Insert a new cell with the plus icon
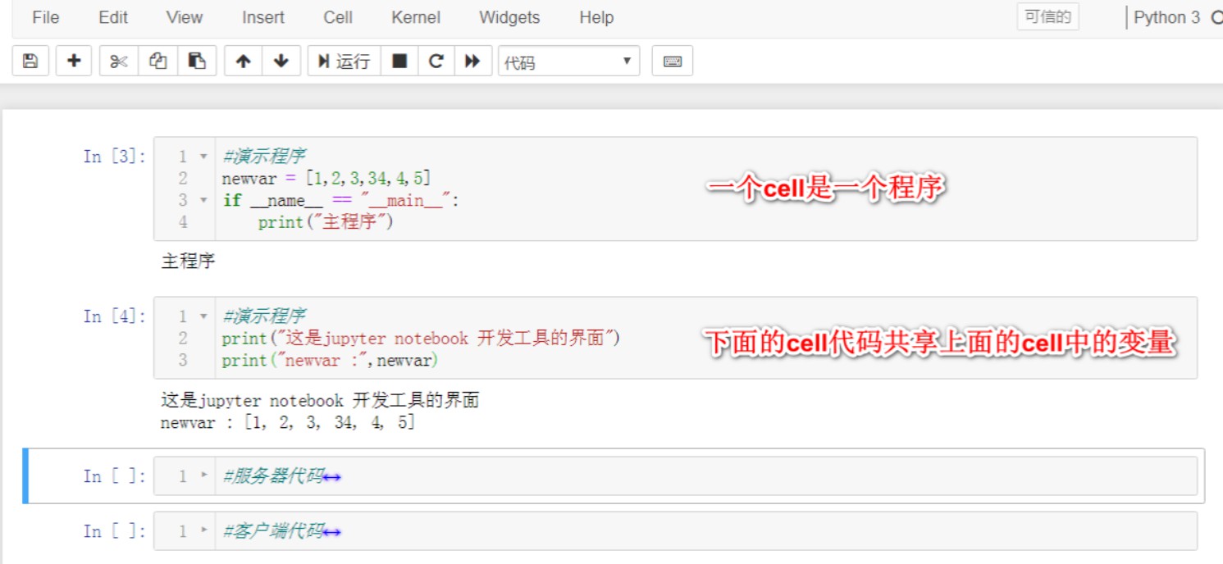Image resolution: width=1223 pixels, height=564 pixels. pyautogui.click(x=74, y=61)
